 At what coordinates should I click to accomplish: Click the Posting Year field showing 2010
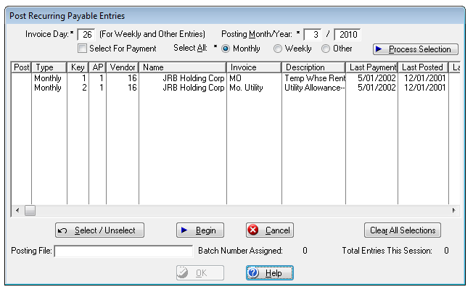(x=347, y=34)
